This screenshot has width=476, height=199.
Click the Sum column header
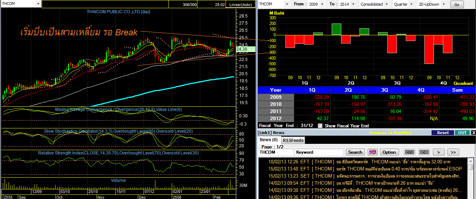coord(457,90)
